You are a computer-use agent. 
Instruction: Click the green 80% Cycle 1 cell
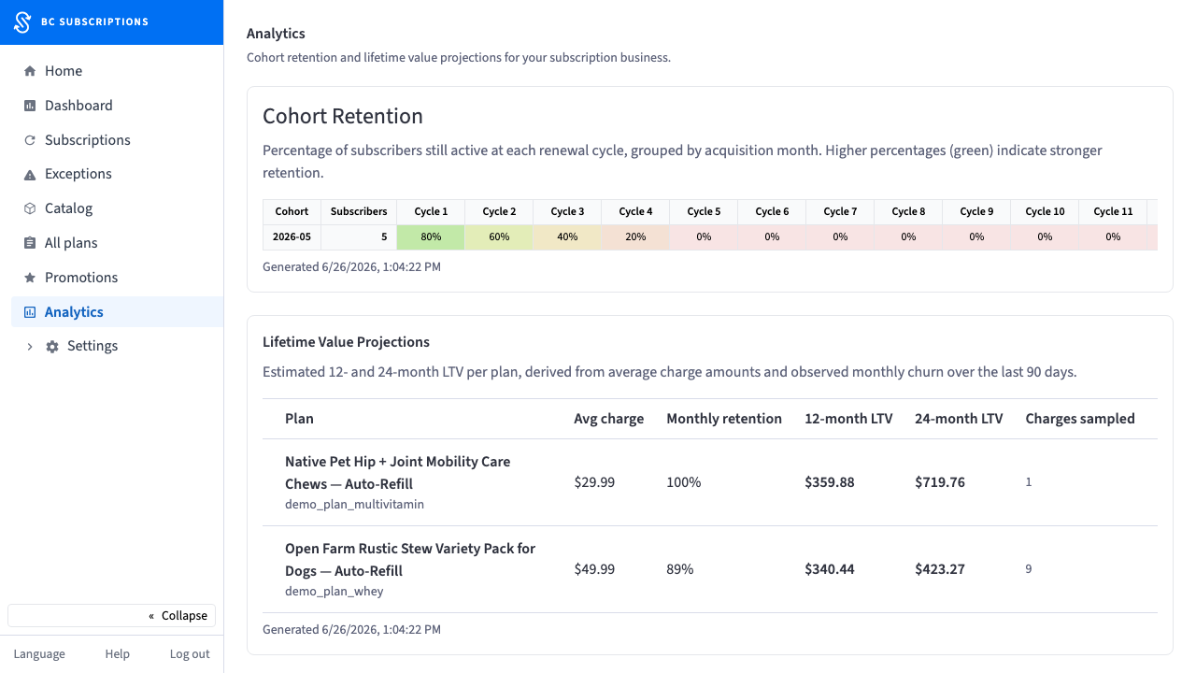click(431, 237)
